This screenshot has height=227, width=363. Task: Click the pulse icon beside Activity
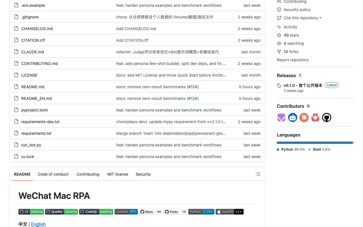279,27
